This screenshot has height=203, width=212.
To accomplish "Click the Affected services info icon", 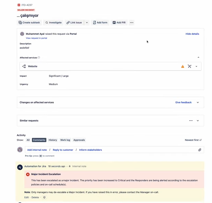I will [x=39, y=57].
